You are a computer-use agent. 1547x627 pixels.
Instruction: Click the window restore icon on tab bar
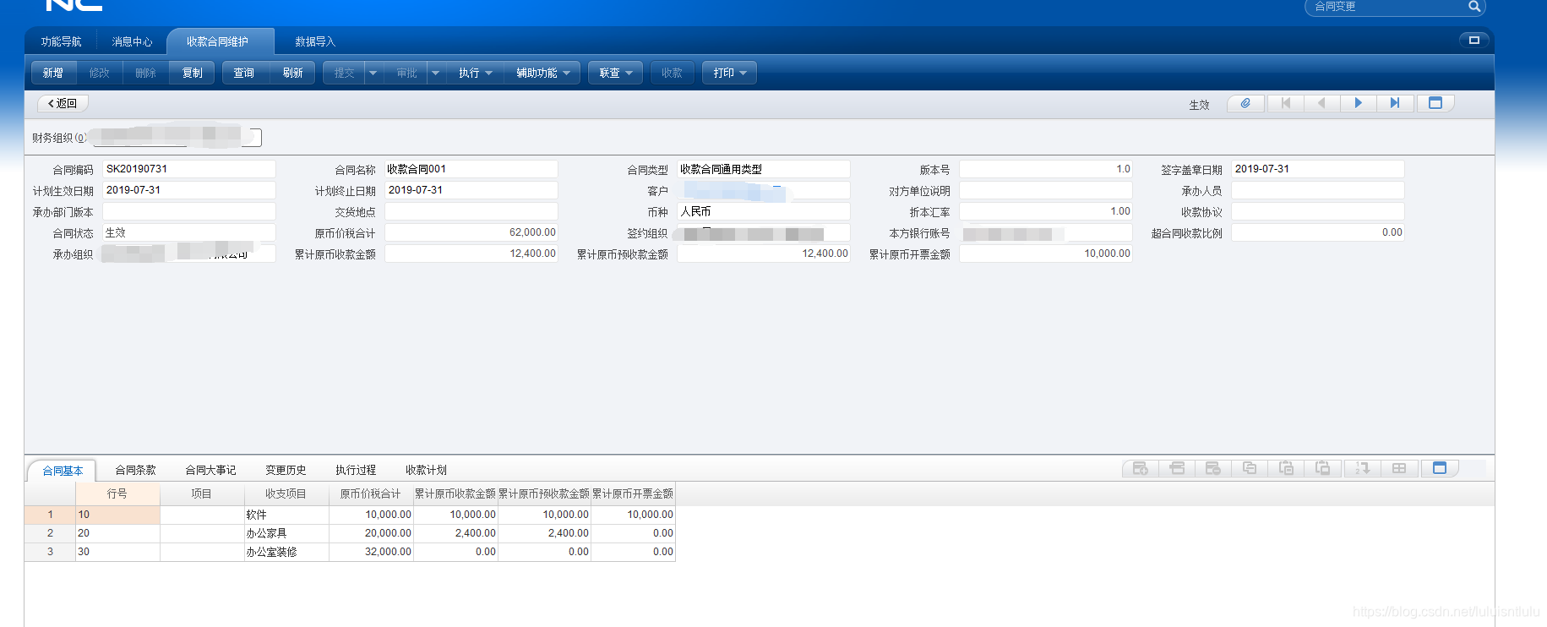coord(1474,40)
